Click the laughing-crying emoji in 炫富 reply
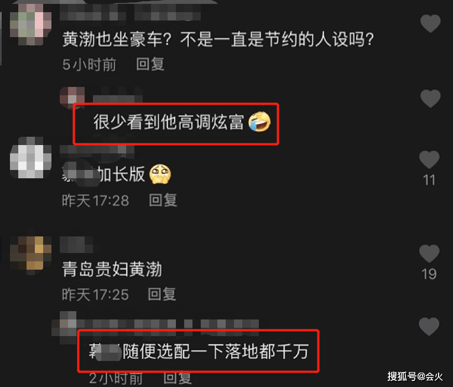The width and height of the screenshot is (453, 387). 259,122
